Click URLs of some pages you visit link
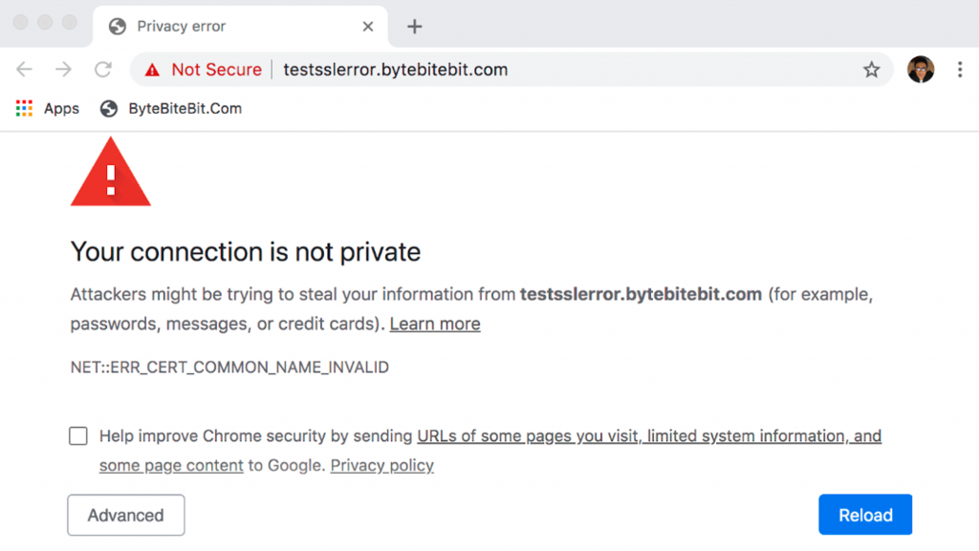The width and height of the screenshot is (979, 551). coord(528,436)
